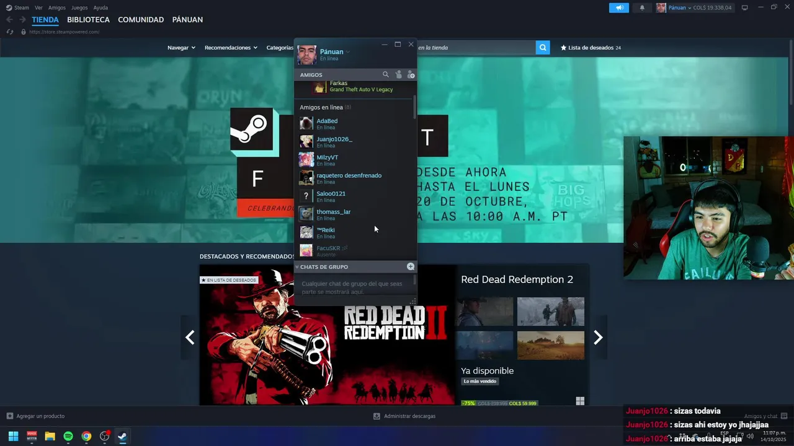Click Agregar un producto plus icon
Viewport: 794px width, 446px height.
coord(9,416)
